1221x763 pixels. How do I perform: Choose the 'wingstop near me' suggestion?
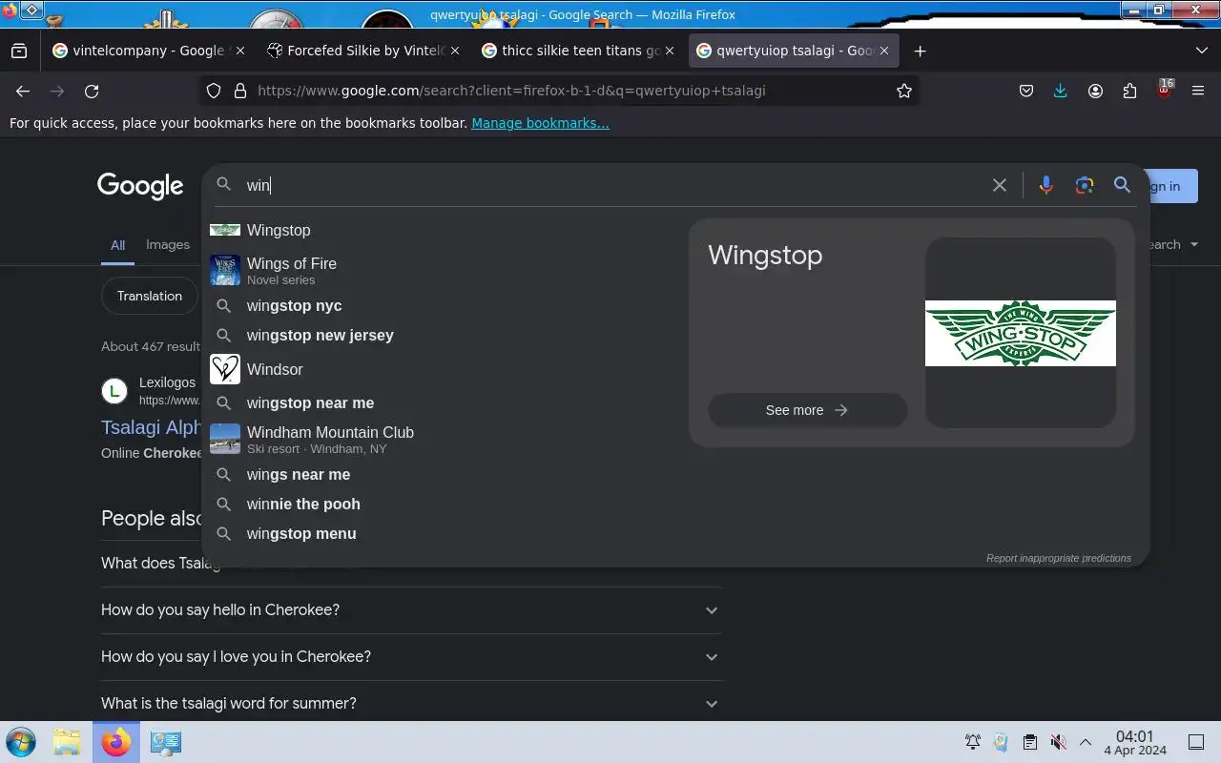(x=444, y=403)
